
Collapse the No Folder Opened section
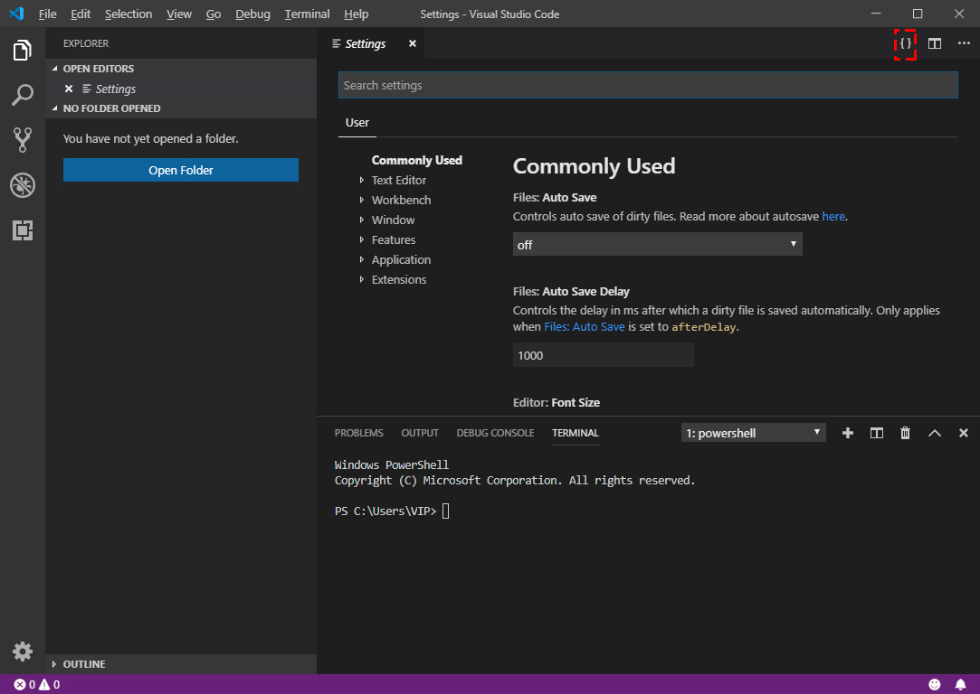[x=55, y=108]
